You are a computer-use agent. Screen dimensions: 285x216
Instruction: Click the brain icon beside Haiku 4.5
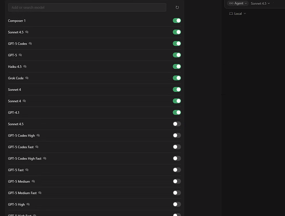click(x=25, y=67)
